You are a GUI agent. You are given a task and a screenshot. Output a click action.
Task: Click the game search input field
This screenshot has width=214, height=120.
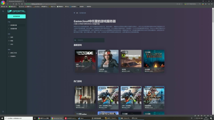pos(89,40)
